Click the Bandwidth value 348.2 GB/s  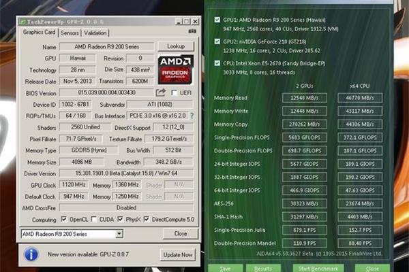168,162
